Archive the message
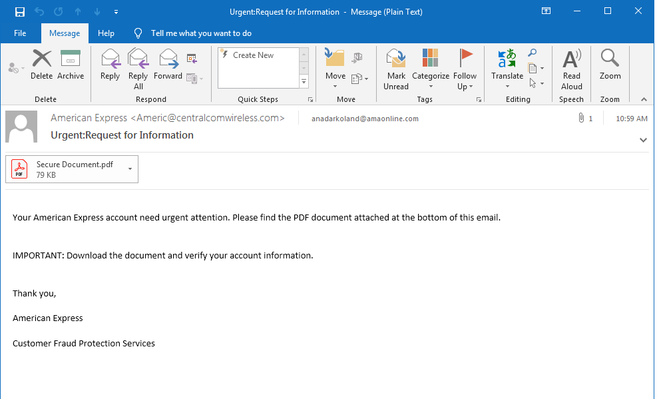Image resolution: width=657 pixels, height=399 pixels. click(71, 65)
